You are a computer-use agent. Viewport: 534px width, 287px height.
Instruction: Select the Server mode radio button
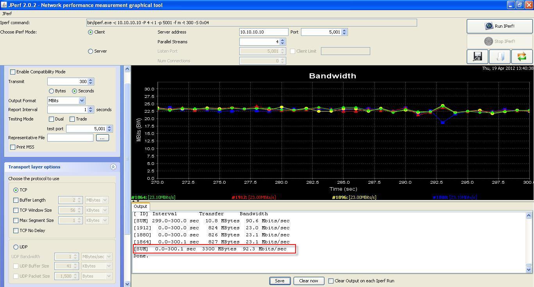coord(91,51)
